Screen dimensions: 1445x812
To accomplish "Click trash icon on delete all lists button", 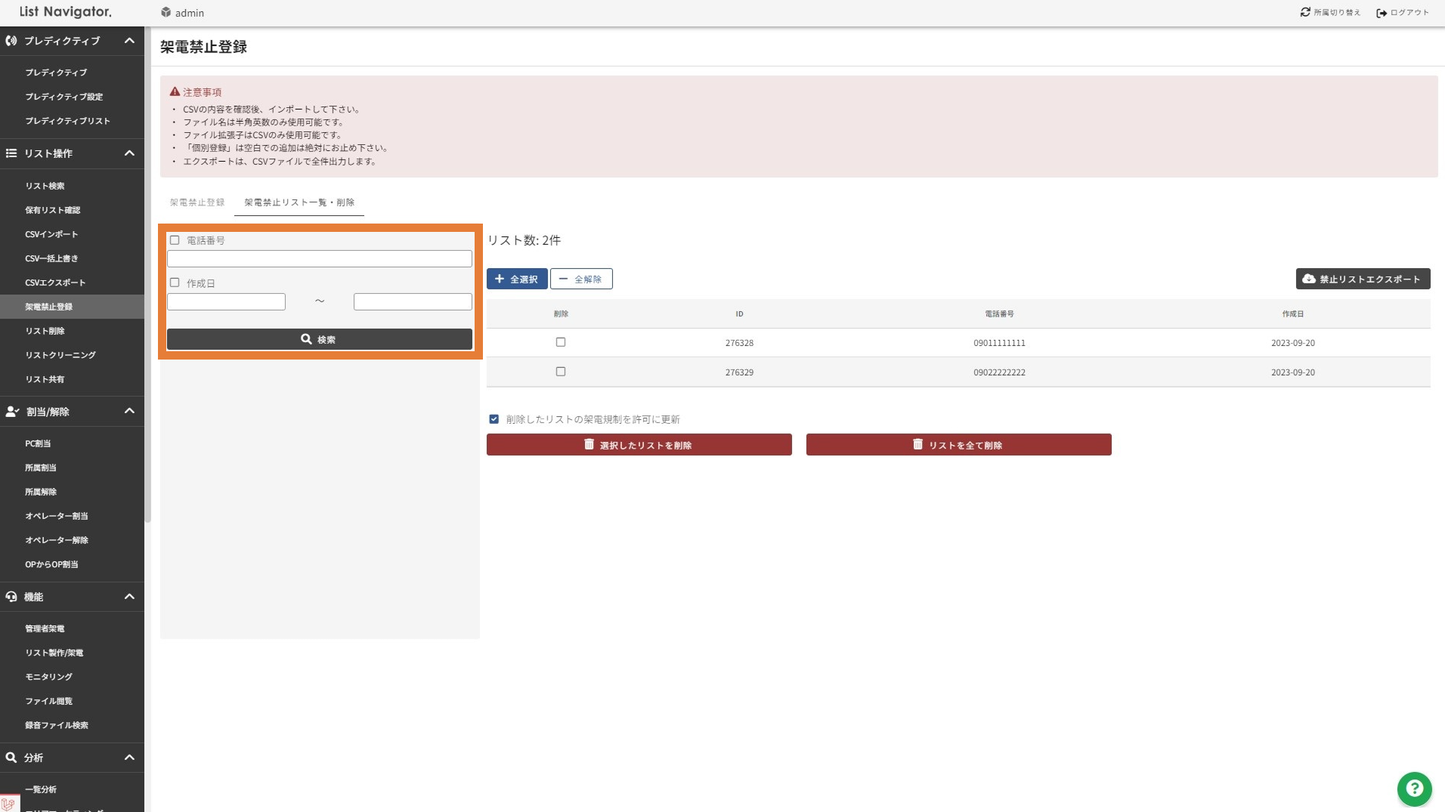I will [917, 444].
